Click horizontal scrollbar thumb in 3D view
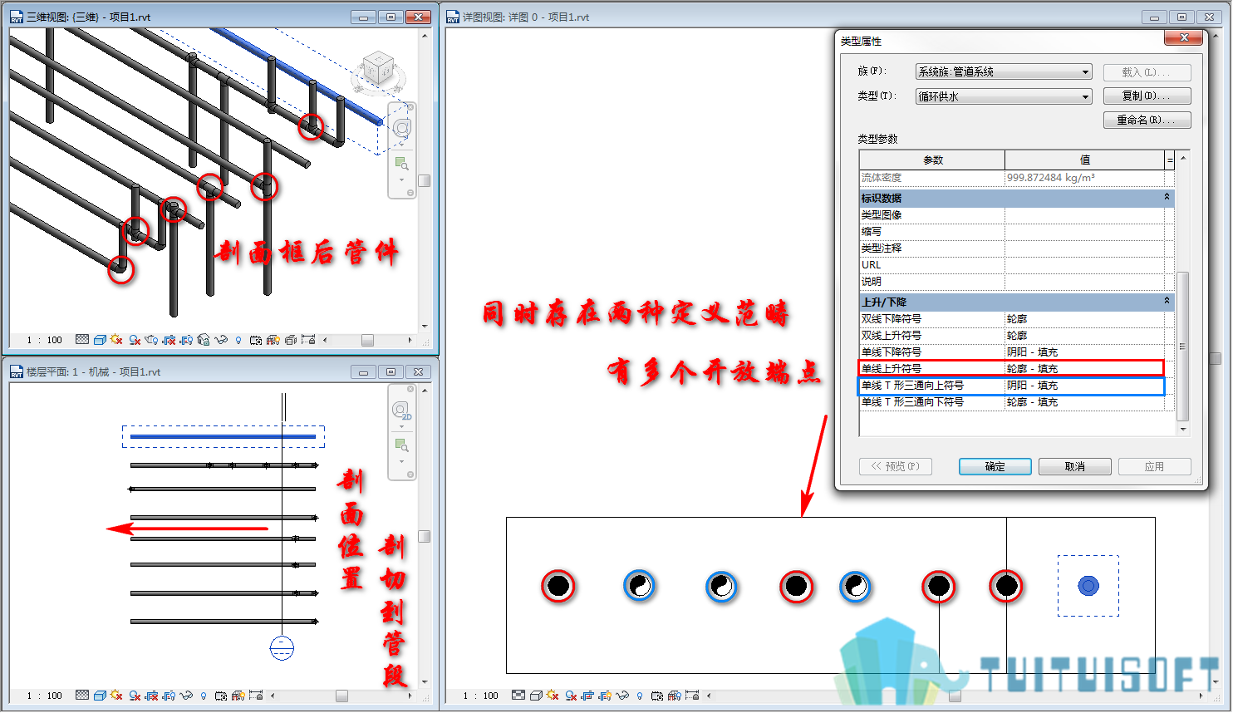This screenshot has height=713, width=1233. click(x=367, y=340)
